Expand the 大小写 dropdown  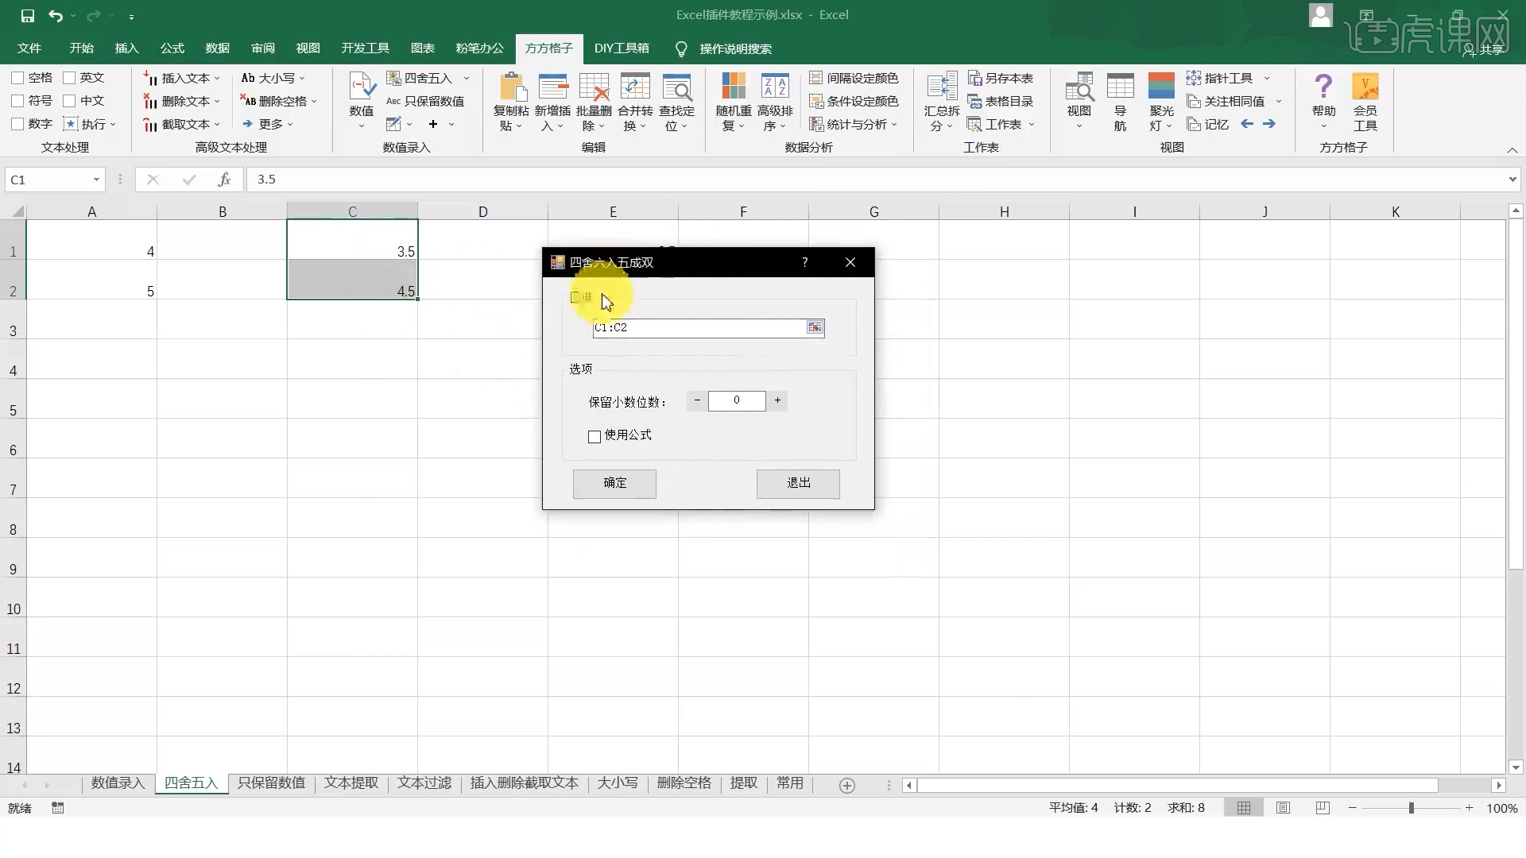point(302,79)
